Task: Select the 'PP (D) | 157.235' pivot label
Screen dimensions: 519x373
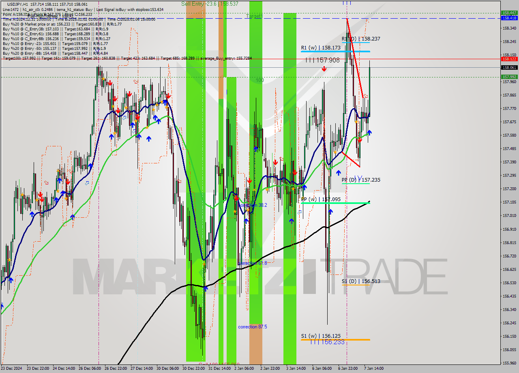Action: [361, 180]
